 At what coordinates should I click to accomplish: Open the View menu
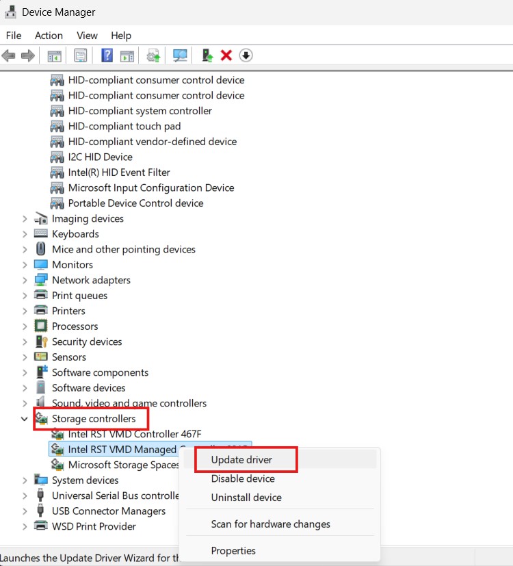coord(87,36)
